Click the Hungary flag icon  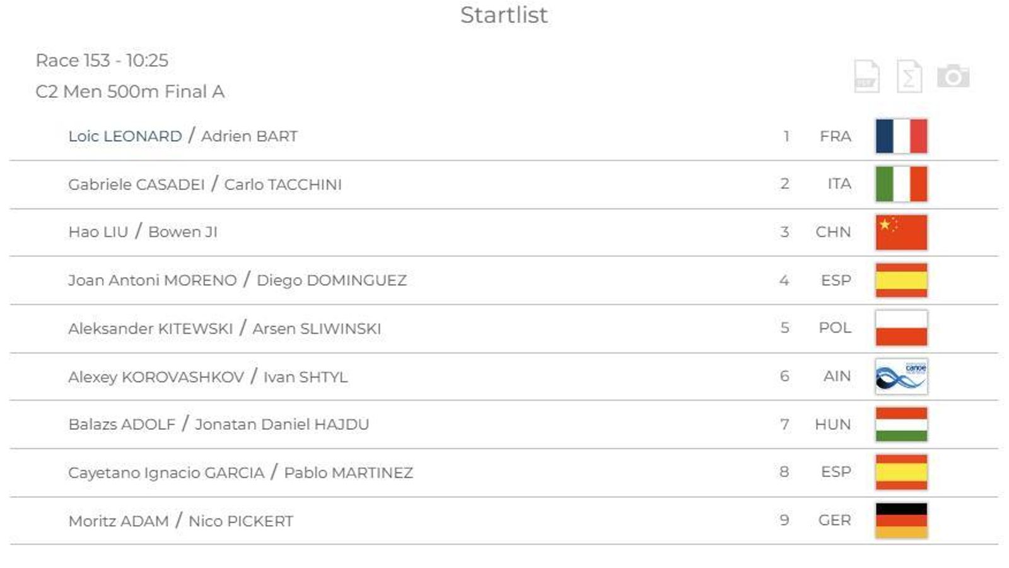click(901, 424)
